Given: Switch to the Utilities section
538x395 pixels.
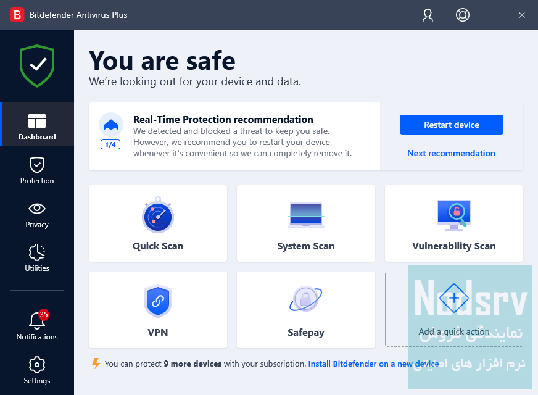Looking at the screenshot, I should coord(37,259).
